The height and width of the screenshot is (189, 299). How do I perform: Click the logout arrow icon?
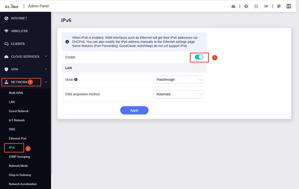pos(266,7)
